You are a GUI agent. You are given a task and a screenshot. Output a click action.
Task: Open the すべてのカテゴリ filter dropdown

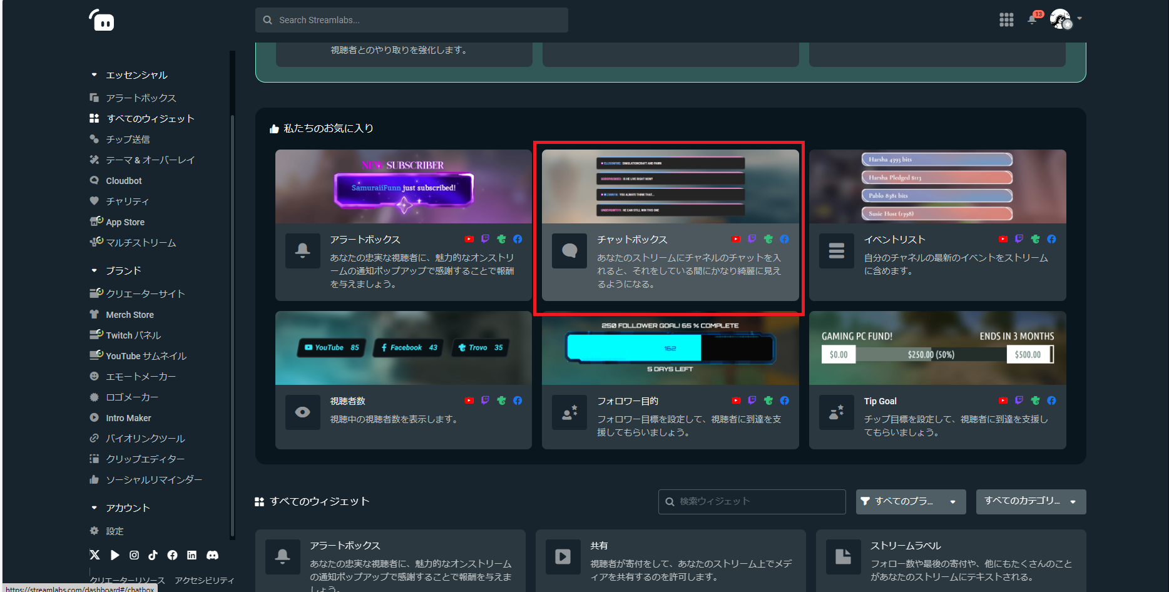1031,501
